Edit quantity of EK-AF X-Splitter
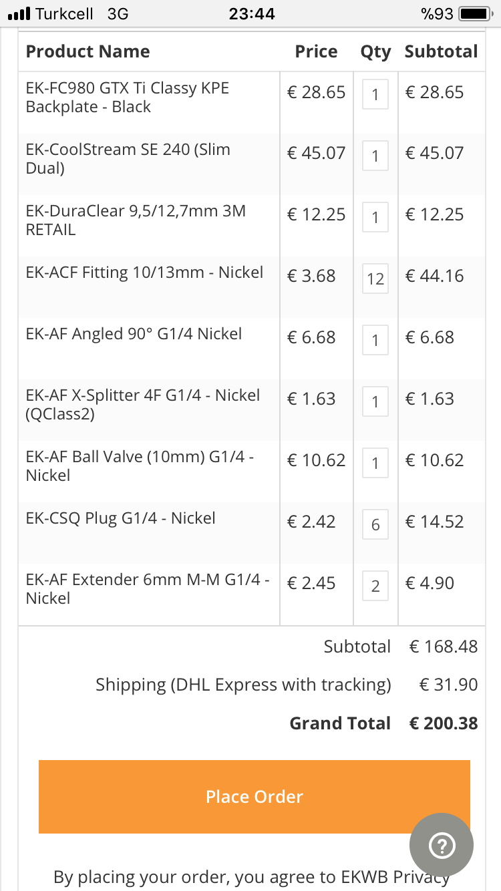The image size is (501, 891). tap(375, 401)
